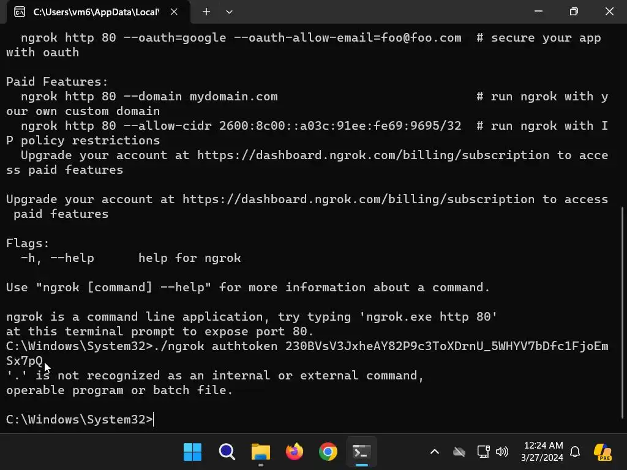Open volume control tray icon
This screenshot has width=627, height=470.
coord(502,452)
